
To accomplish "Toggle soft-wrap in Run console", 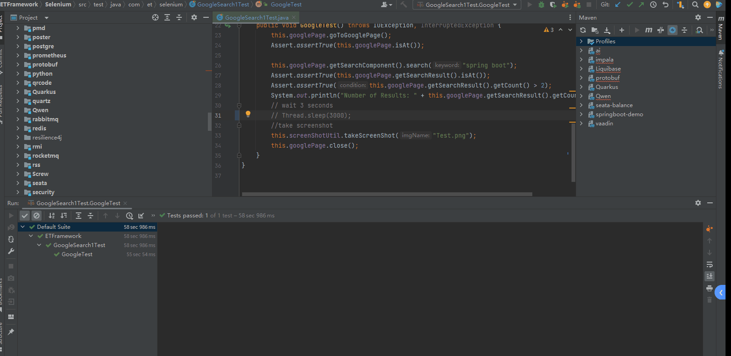I will coord(709,264).
